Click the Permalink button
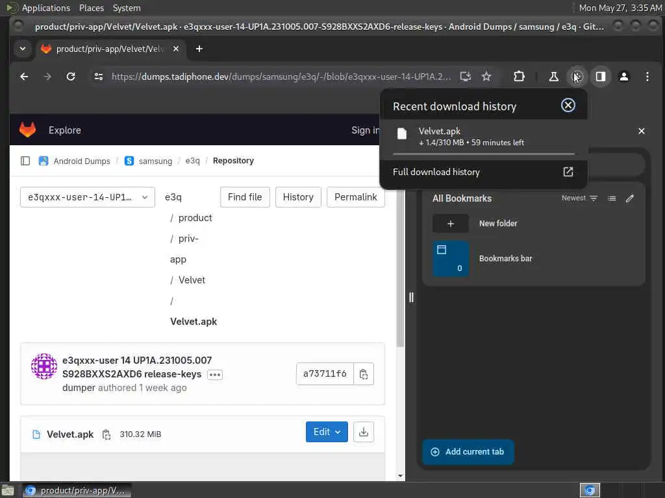 click(355, 197)
